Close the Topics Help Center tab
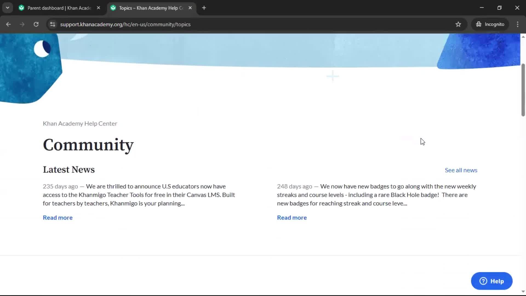The image size is (526, 296). tap(190, 8)
